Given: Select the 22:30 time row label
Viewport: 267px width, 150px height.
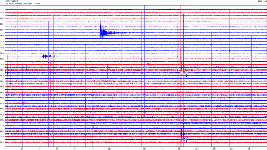Looking at the screenshot, I should 2,137.
